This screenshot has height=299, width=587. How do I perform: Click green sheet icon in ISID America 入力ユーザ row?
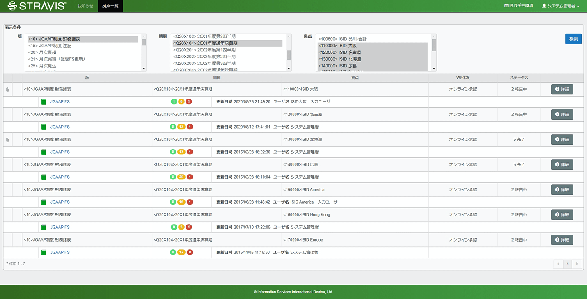coord(44,202)
